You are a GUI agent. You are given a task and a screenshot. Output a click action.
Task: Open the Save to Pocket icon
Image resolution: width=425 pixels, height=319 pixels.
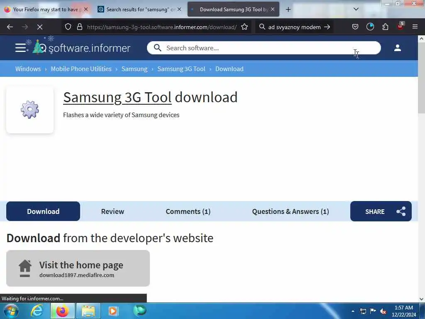pos(355,27)
